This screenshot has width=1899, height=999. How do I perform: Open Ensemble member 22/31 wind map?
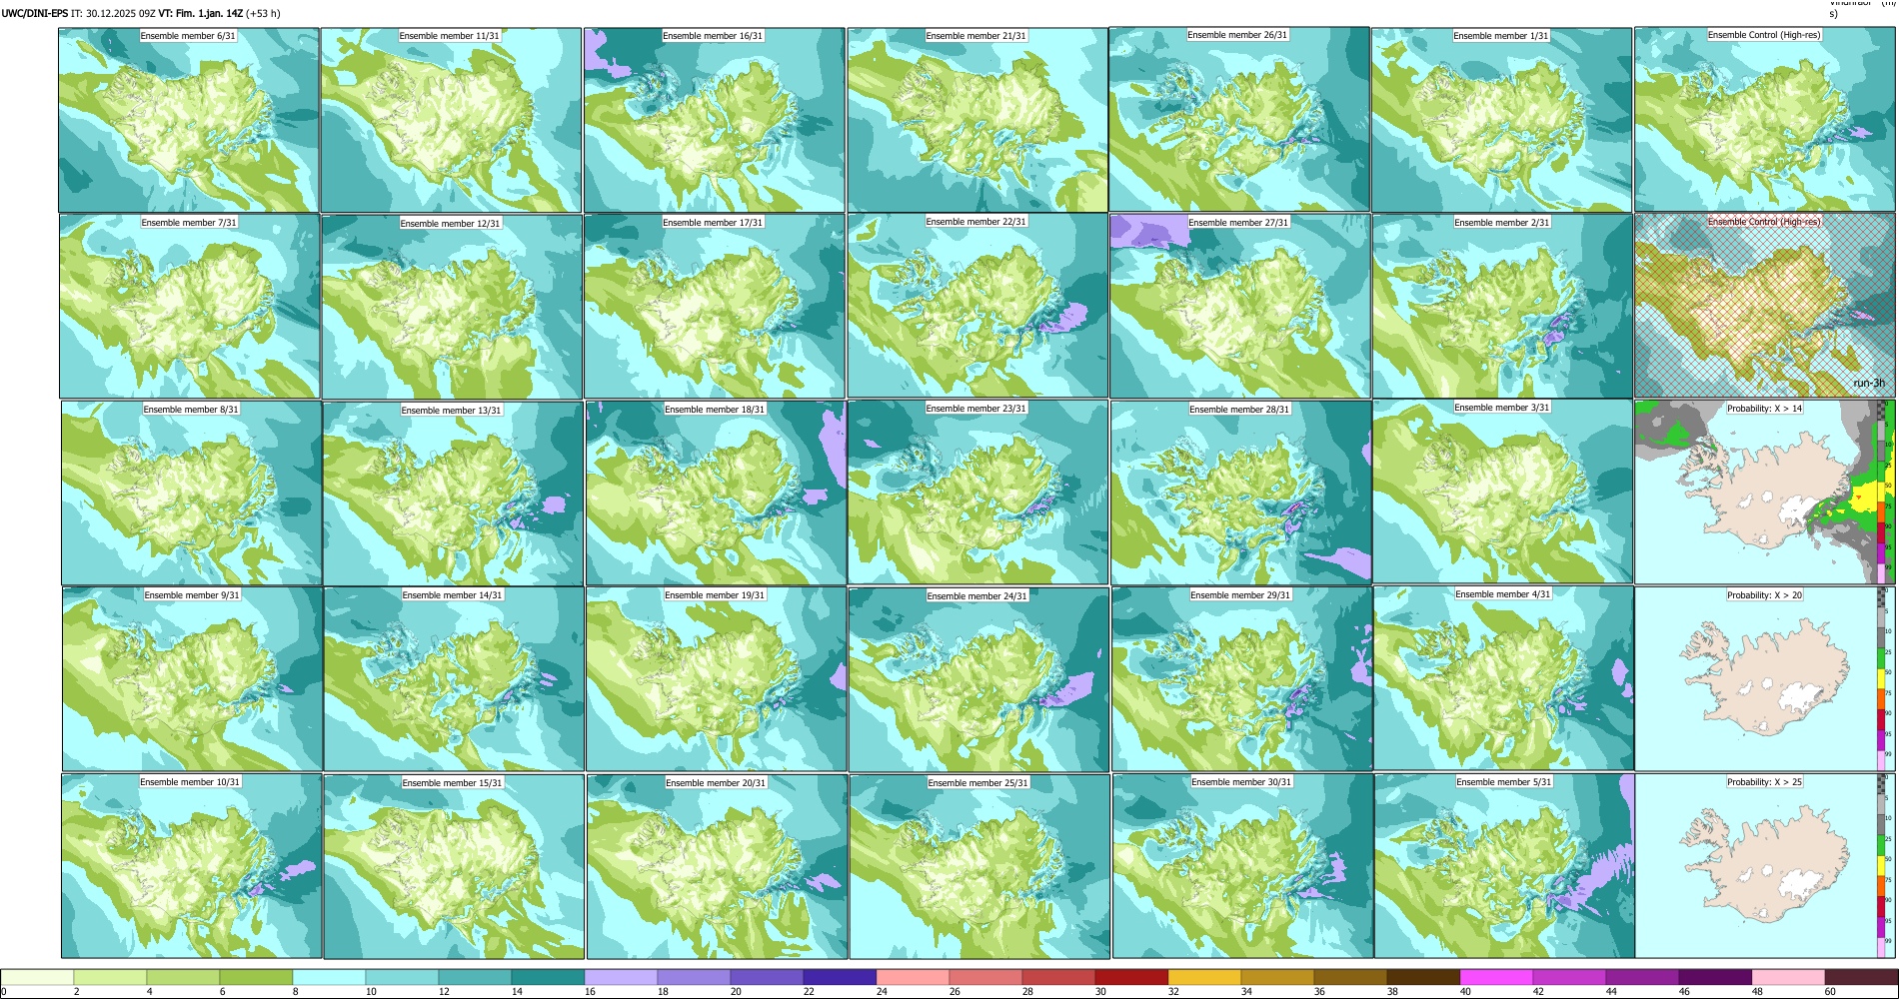click(x=977, y=306)
